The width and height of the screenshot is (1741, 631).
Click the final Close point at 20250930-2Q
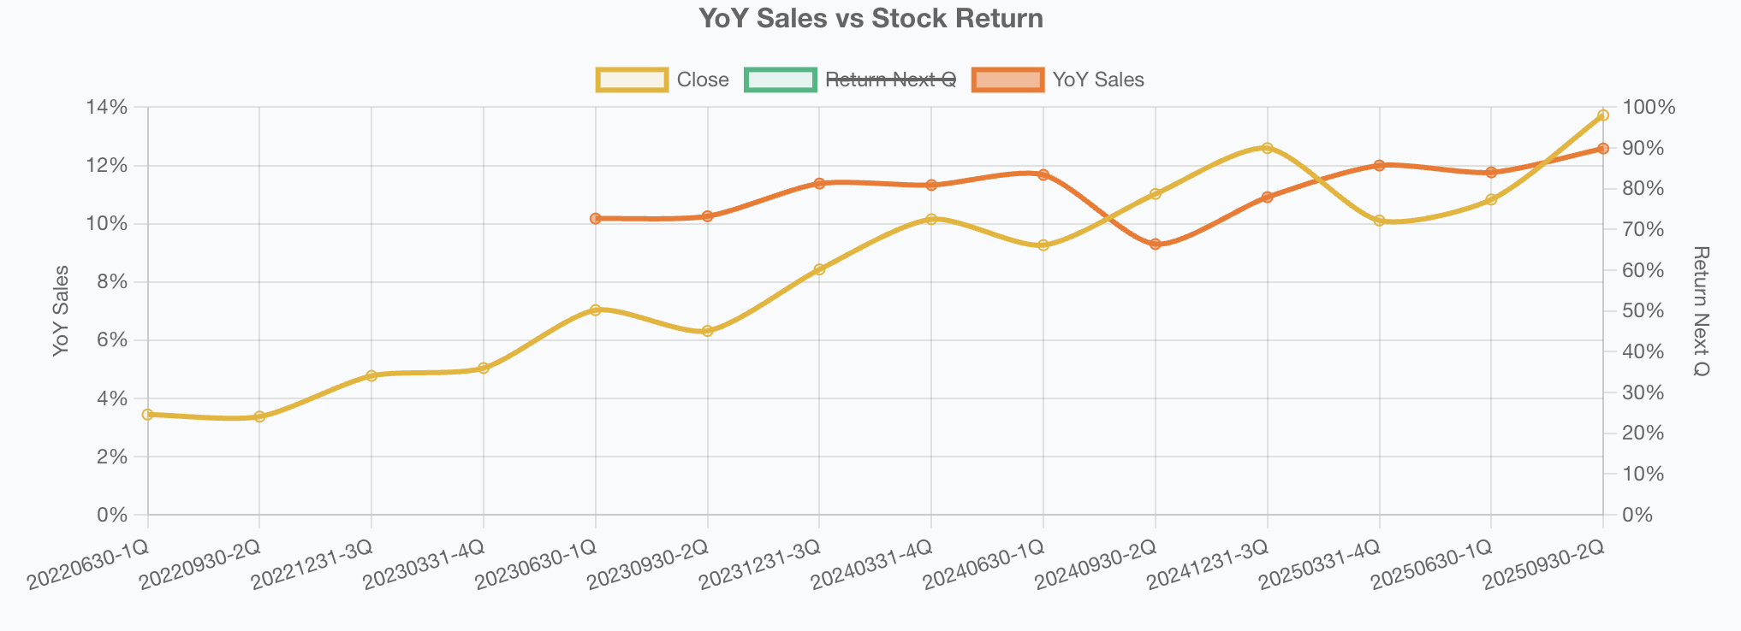[x=1603, y=115]
